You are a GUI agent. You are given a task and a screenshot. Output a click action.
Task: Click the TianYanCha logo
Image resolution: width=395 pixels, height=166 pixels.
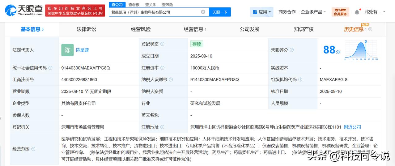(24, 10)
